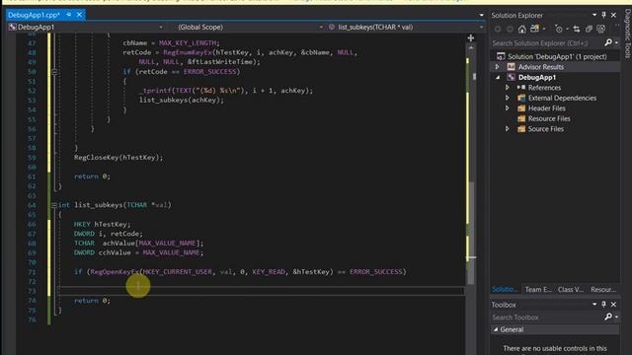Viewport: 632px width, 355px height.
Task: Click Solution Explorer Forward button
Action: pos(510,29)
